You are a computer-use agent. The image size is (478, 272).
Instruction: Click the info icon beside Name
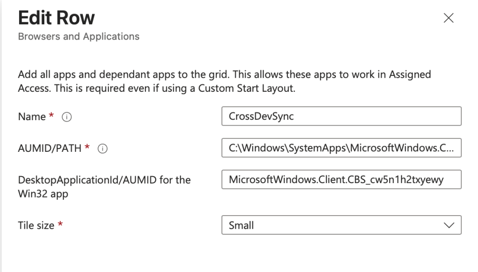[x=66, y=118]
